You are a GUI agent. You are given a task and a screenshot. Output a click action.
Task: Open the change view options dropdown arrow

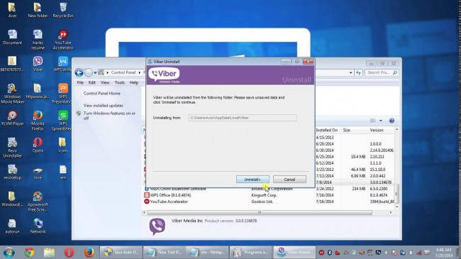click(x=381, y=121)
